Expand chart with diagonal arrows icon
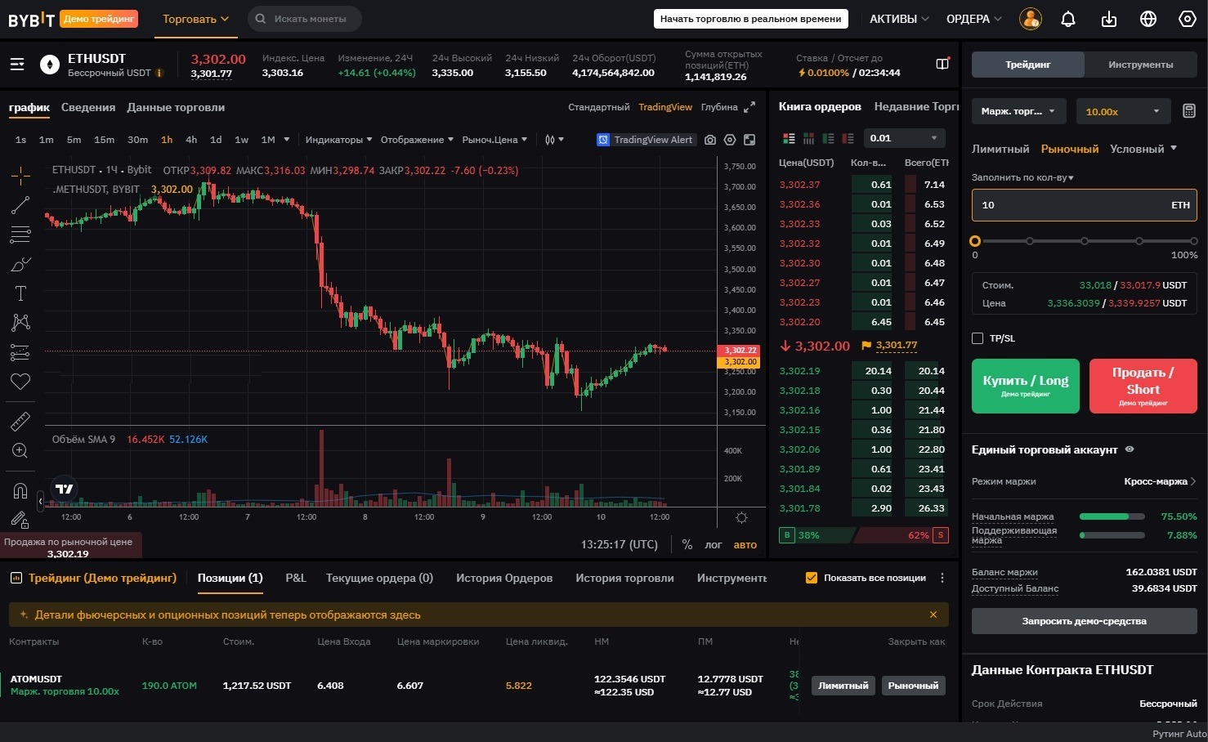Image resolution: width=1208 pixels, height=742 pixels. [x=749, y=107]
